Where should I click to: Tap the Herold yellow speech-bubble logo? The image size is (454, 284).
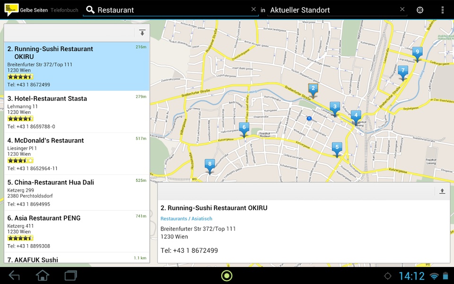(x=11, y=9)
